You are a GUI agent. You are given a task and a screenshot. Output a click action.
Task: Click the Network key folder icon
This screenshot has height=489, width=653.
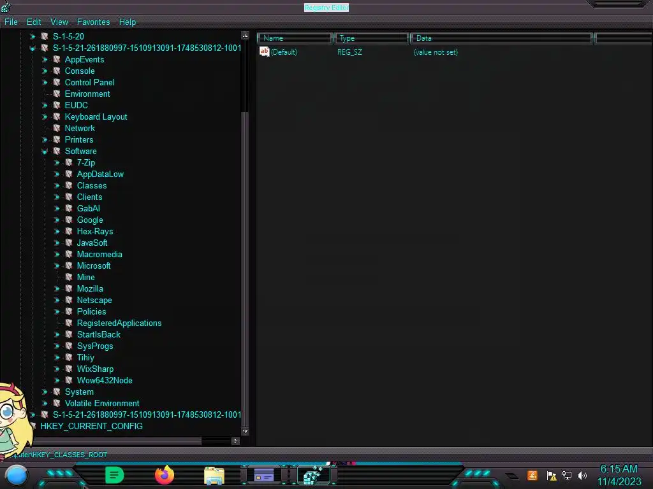(x=57, y=128)
